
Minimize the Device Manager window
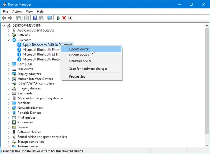coord(179,4)
